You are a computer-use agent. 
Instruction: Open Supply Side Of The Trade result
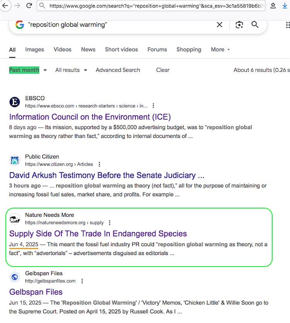pyautogui.click(x=98, y=234)
